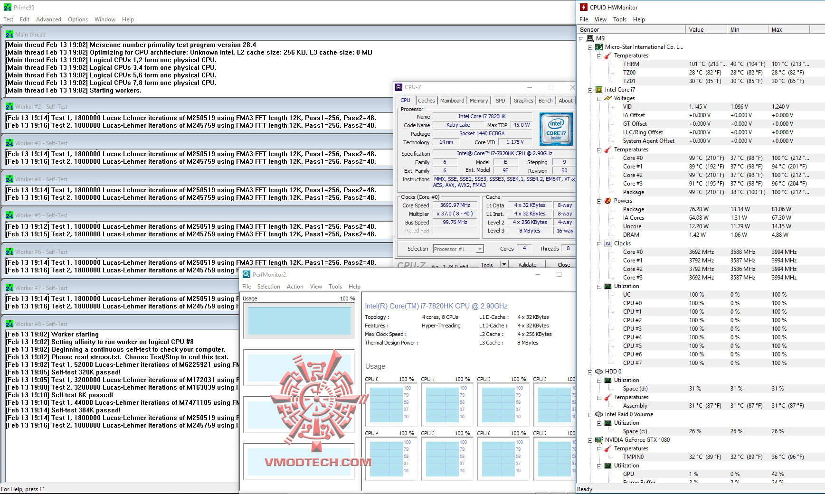Collapse the Clocks group
The height and width of the screenshot is (494, 825).
tap(599, 243)
